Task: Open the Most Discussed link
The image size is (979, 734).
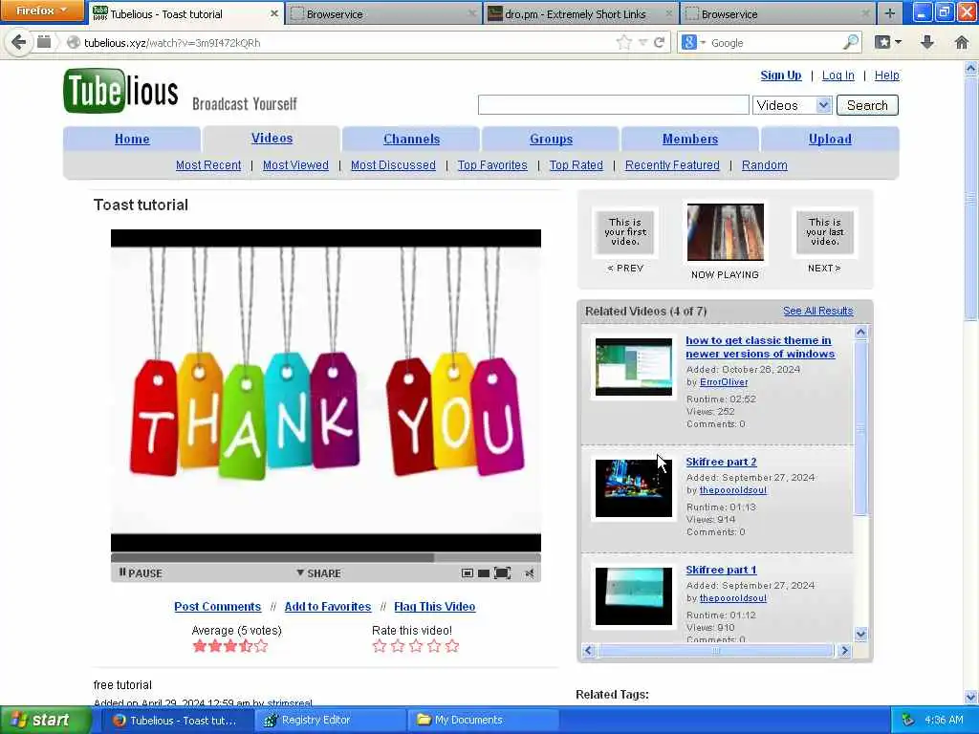Action: click(x=393, y=164)
